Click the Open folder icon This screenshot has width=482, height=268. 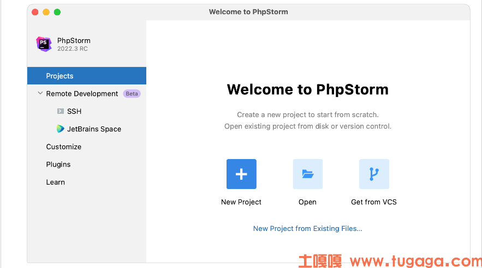click(308, 174)
